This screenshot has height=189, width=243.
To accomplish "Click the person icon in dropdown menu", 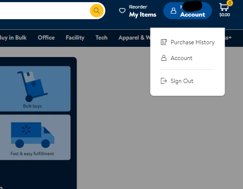I will pyautogui.click(x=164, y=58).
